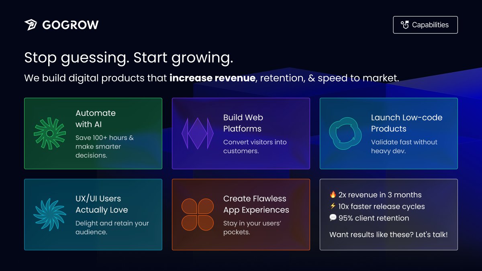
Task: Open the Create Flawless App Experiences title
Action: [x=256, y=204]
